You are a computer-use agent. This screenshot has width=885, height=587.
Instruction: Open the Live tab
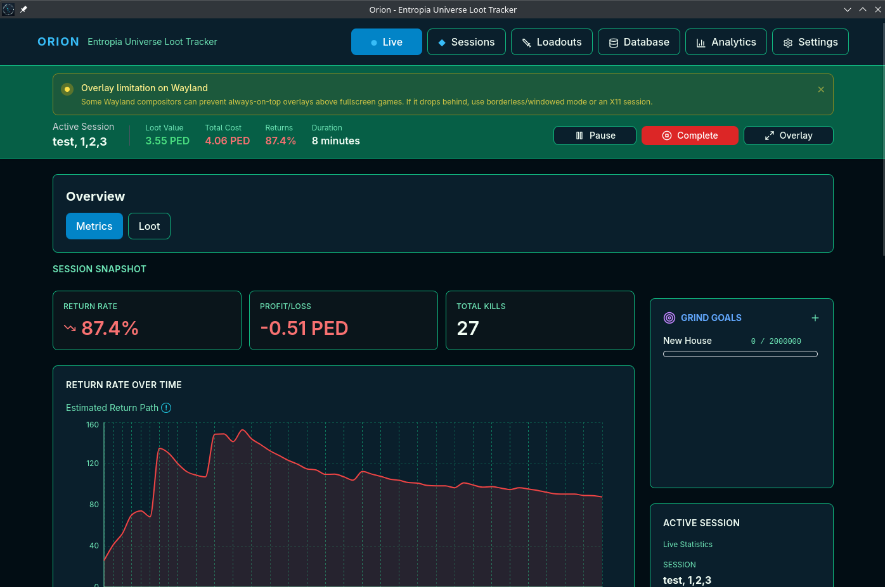(x=386, y=42)
